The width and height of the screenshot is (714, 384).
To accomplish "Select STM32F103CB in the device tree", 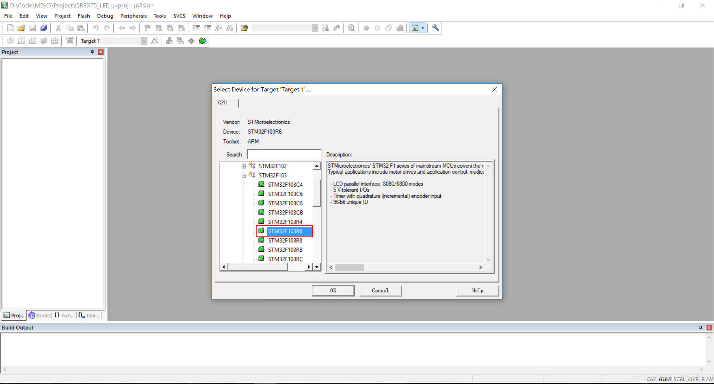I will [285, 213].
